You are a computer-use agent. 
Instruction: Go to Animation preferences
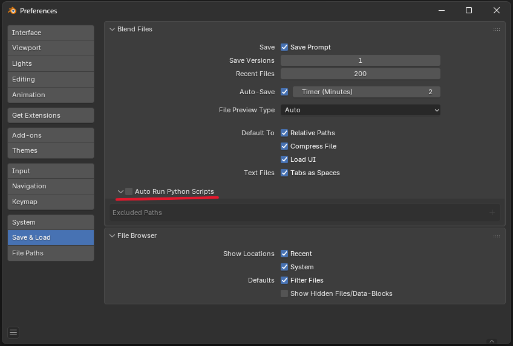coord(51,95)
